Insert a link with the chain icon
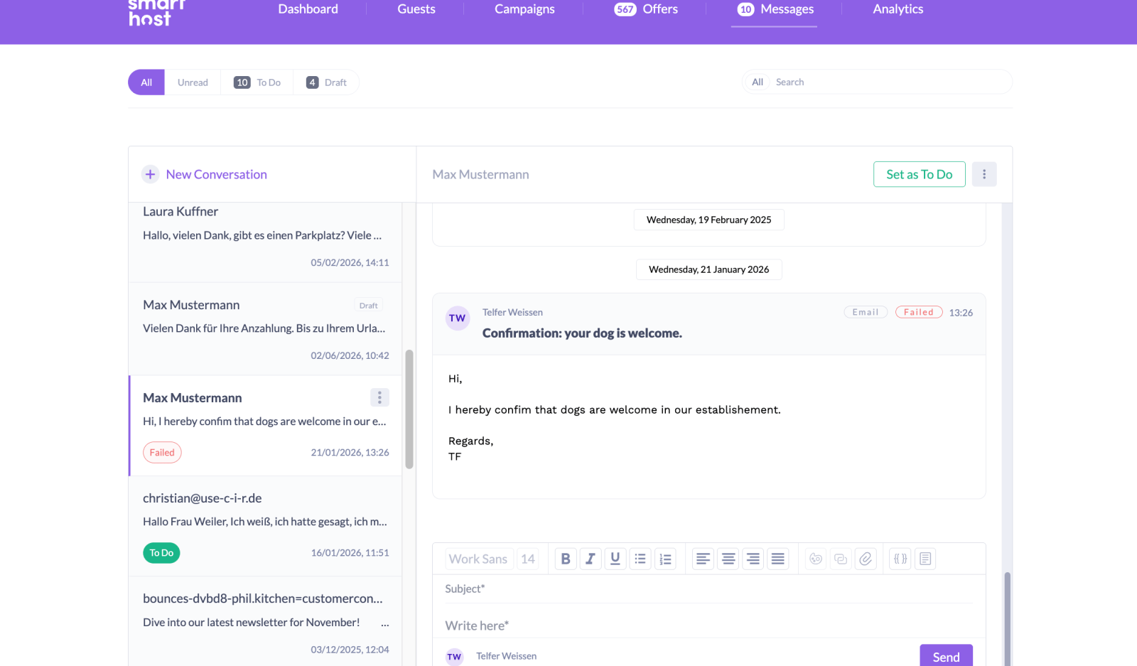1137x666 pixels. click(x=841, y=559)
